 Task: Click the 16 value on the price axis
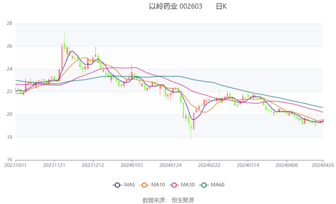click(9, 160)
